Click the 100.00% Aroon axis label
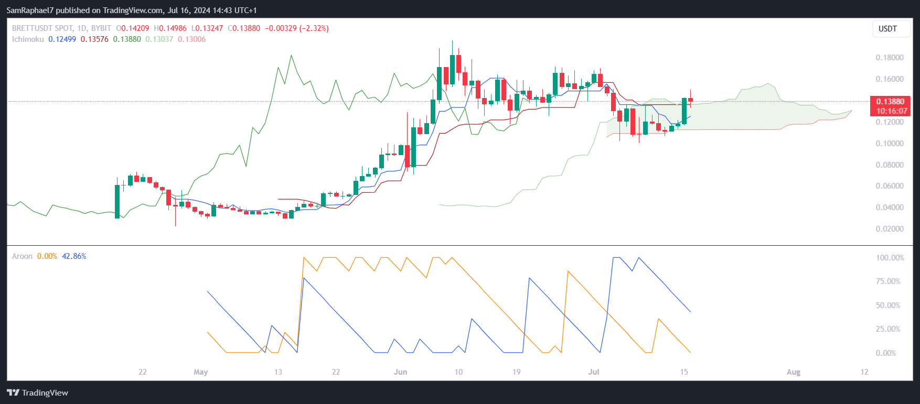The width and height of the screenshot is (920, 404). click(890, 258)
